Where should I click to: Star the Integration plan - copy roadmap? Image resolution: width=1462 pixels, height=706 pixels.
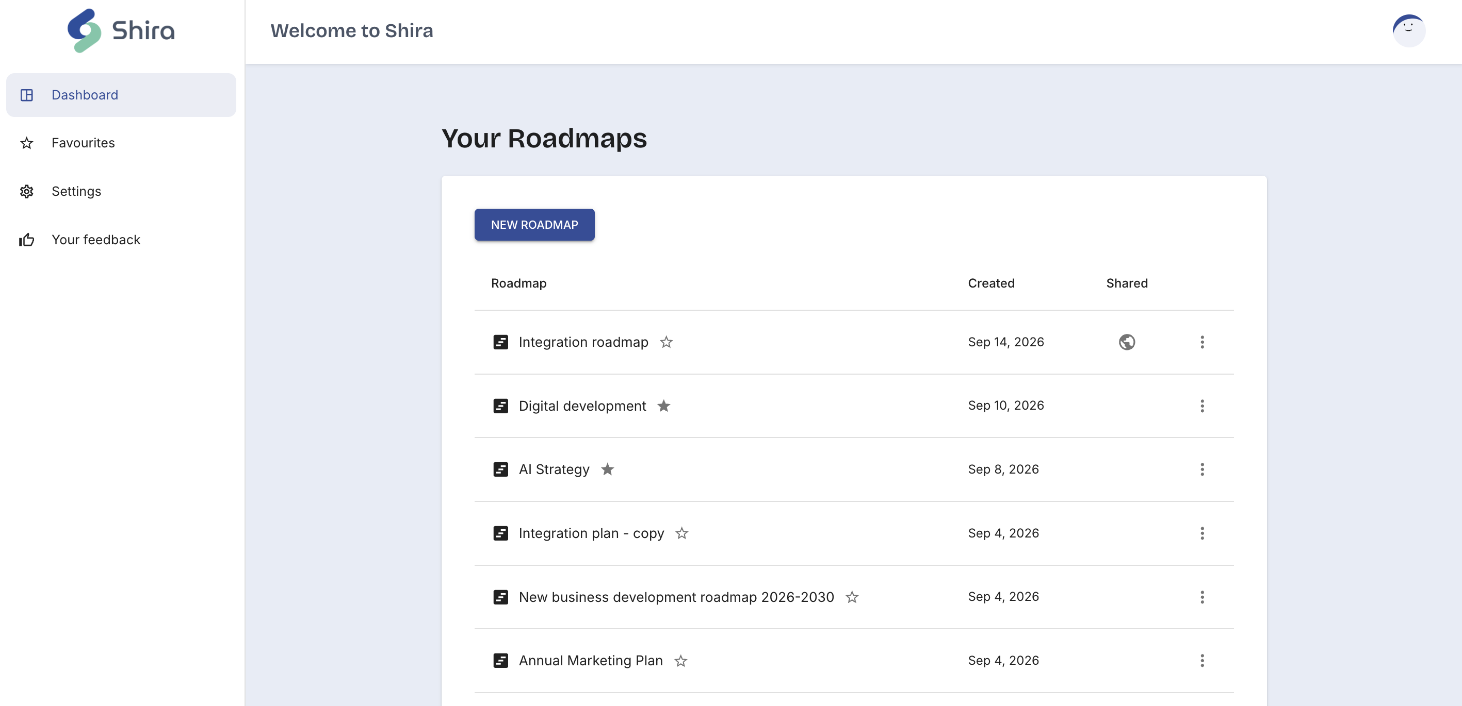681,533
